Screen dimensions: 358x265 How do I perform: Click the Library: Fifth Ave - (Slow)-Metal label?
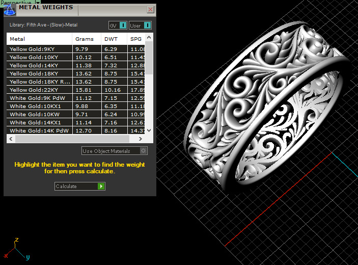(x=43, y=25)
